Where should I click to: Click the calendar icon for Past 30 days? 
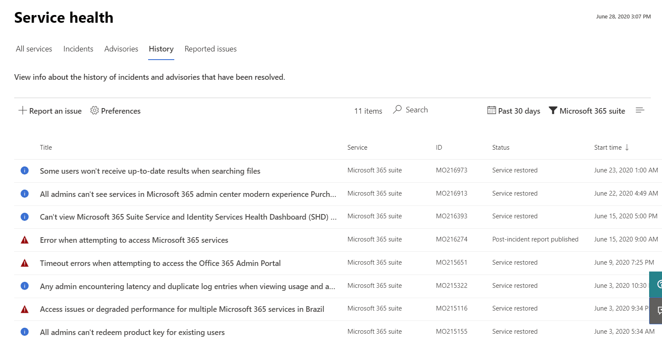pyautogui.click(x=492, y=110)
